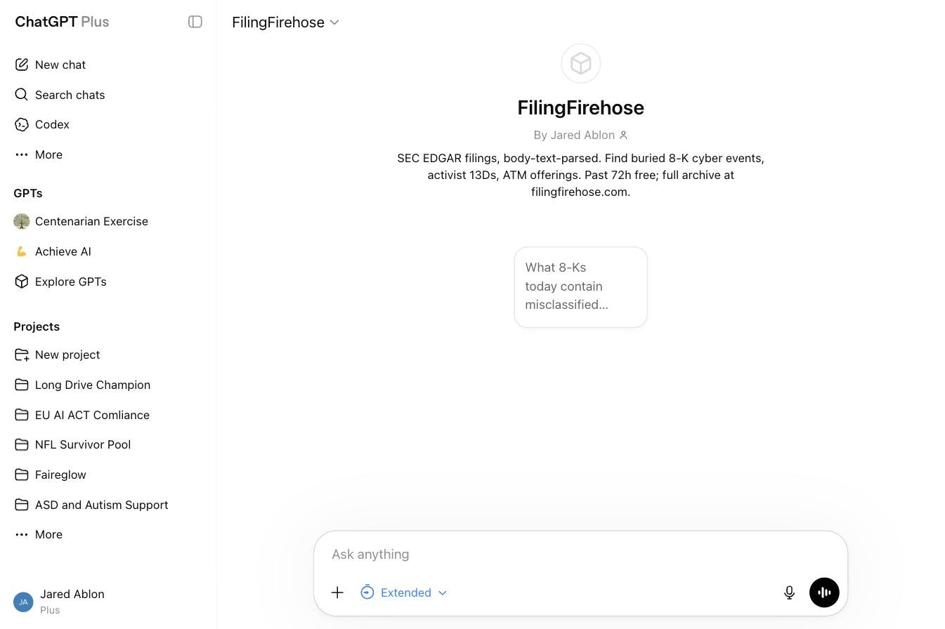Click the microphone dictation icon
Screen dimensions: 945x629
789,592
